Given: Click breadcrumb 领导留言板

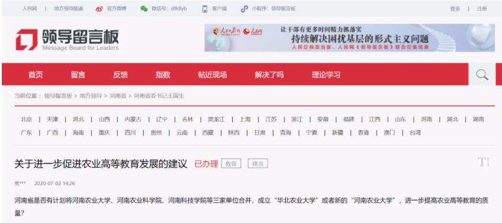Looking at the screenshot, I should pyautogui.click(x=58, y=96).
